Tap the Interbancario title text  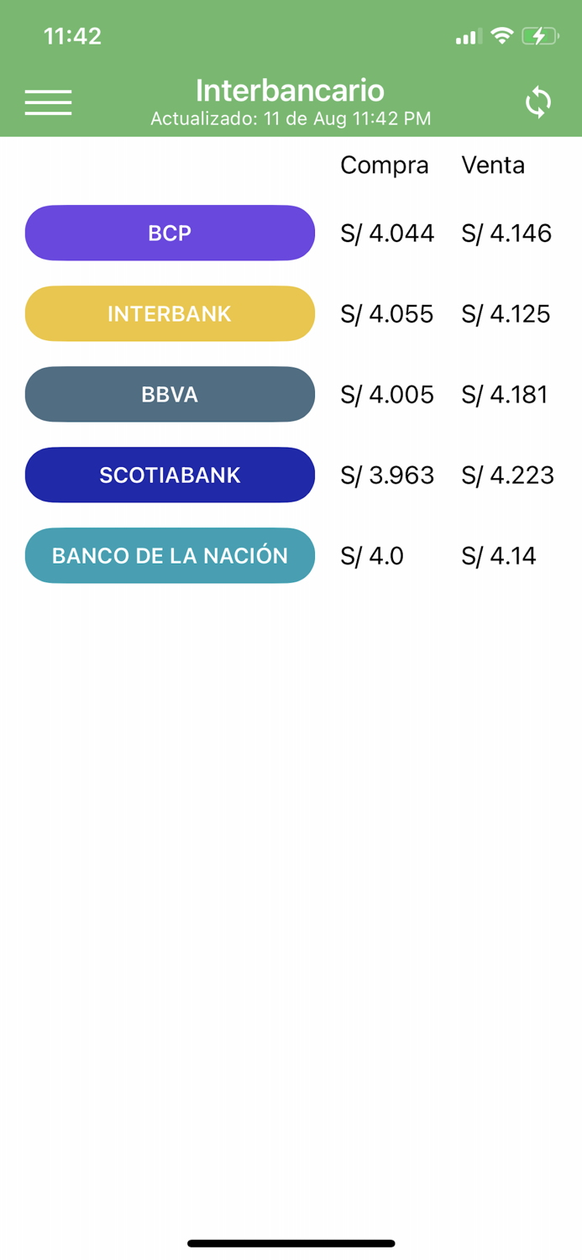point(291,90)
